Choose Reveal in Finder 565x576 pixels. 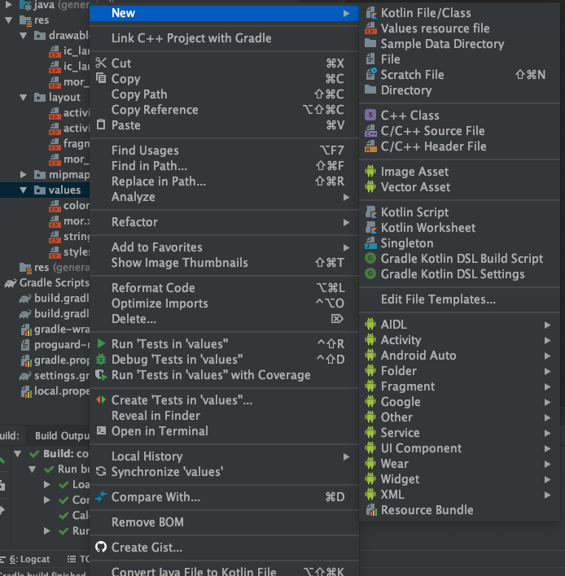(224, 416)
